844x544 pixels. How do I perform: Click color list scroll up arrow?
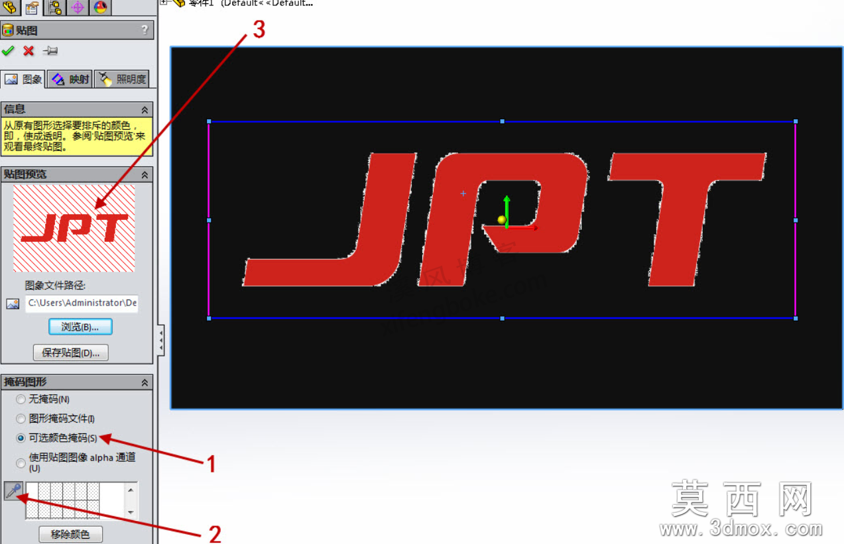click(x=131, y=490)
